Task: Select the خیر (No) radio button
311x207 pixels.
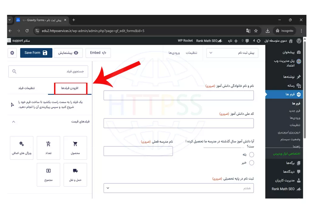Action: pyautogui.click(x=251, y=163)
